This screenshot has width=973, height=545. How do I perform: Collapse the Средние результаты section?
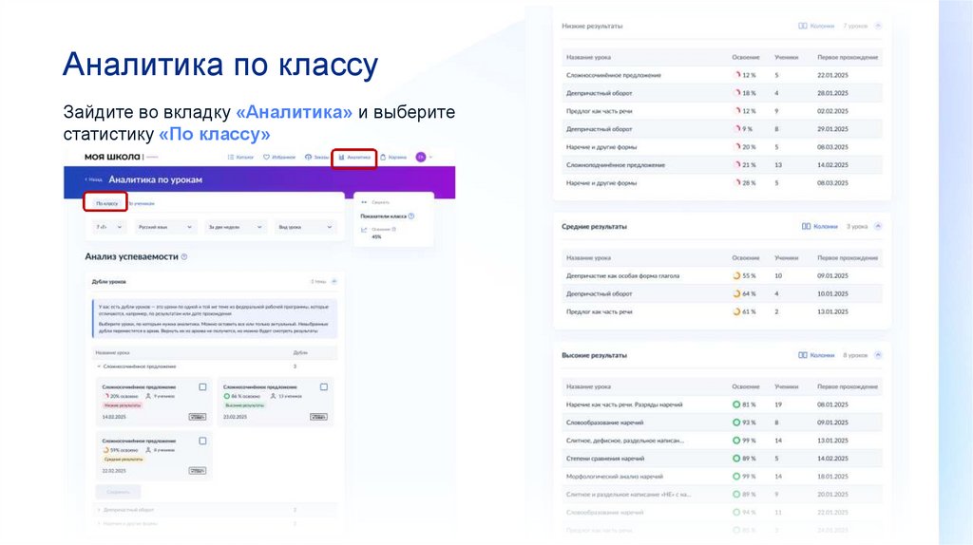(x=878, y=226)
